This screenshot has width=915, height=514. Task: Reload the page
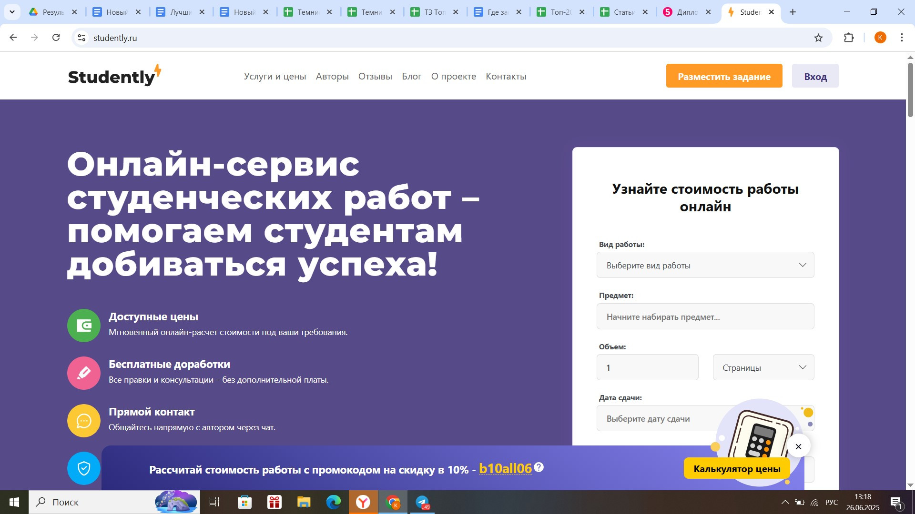[56, 38]
